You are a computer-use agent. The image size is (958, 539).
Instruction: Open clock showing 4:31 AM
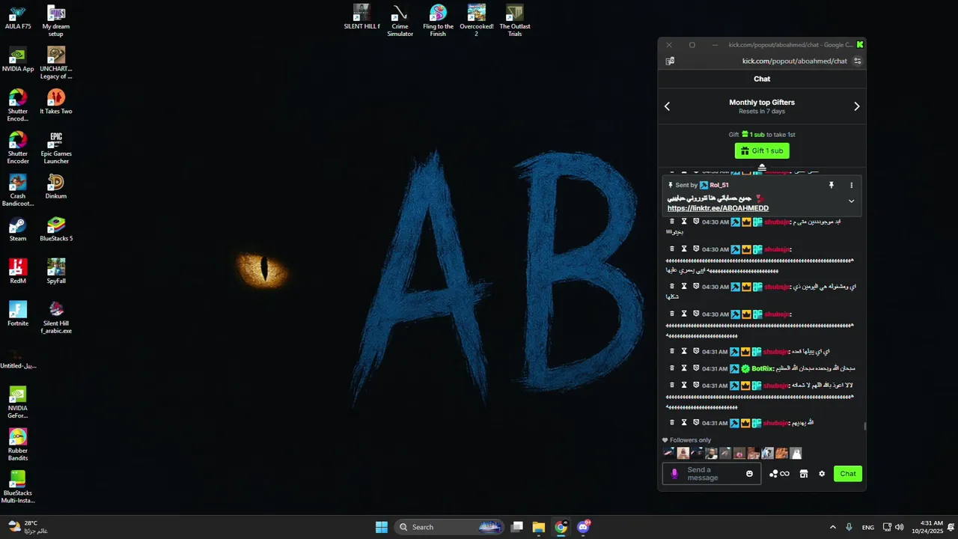927,527
